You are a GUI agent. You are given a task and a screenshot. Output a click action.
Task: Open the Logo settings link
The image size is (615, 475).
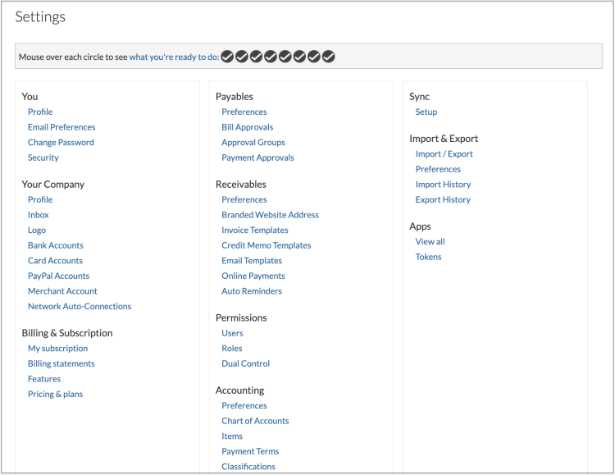point(37,231)
